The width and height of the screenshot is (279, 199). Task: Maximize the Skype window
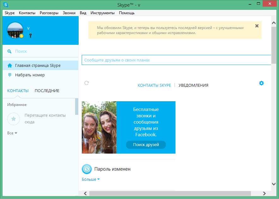coord(258,3)
